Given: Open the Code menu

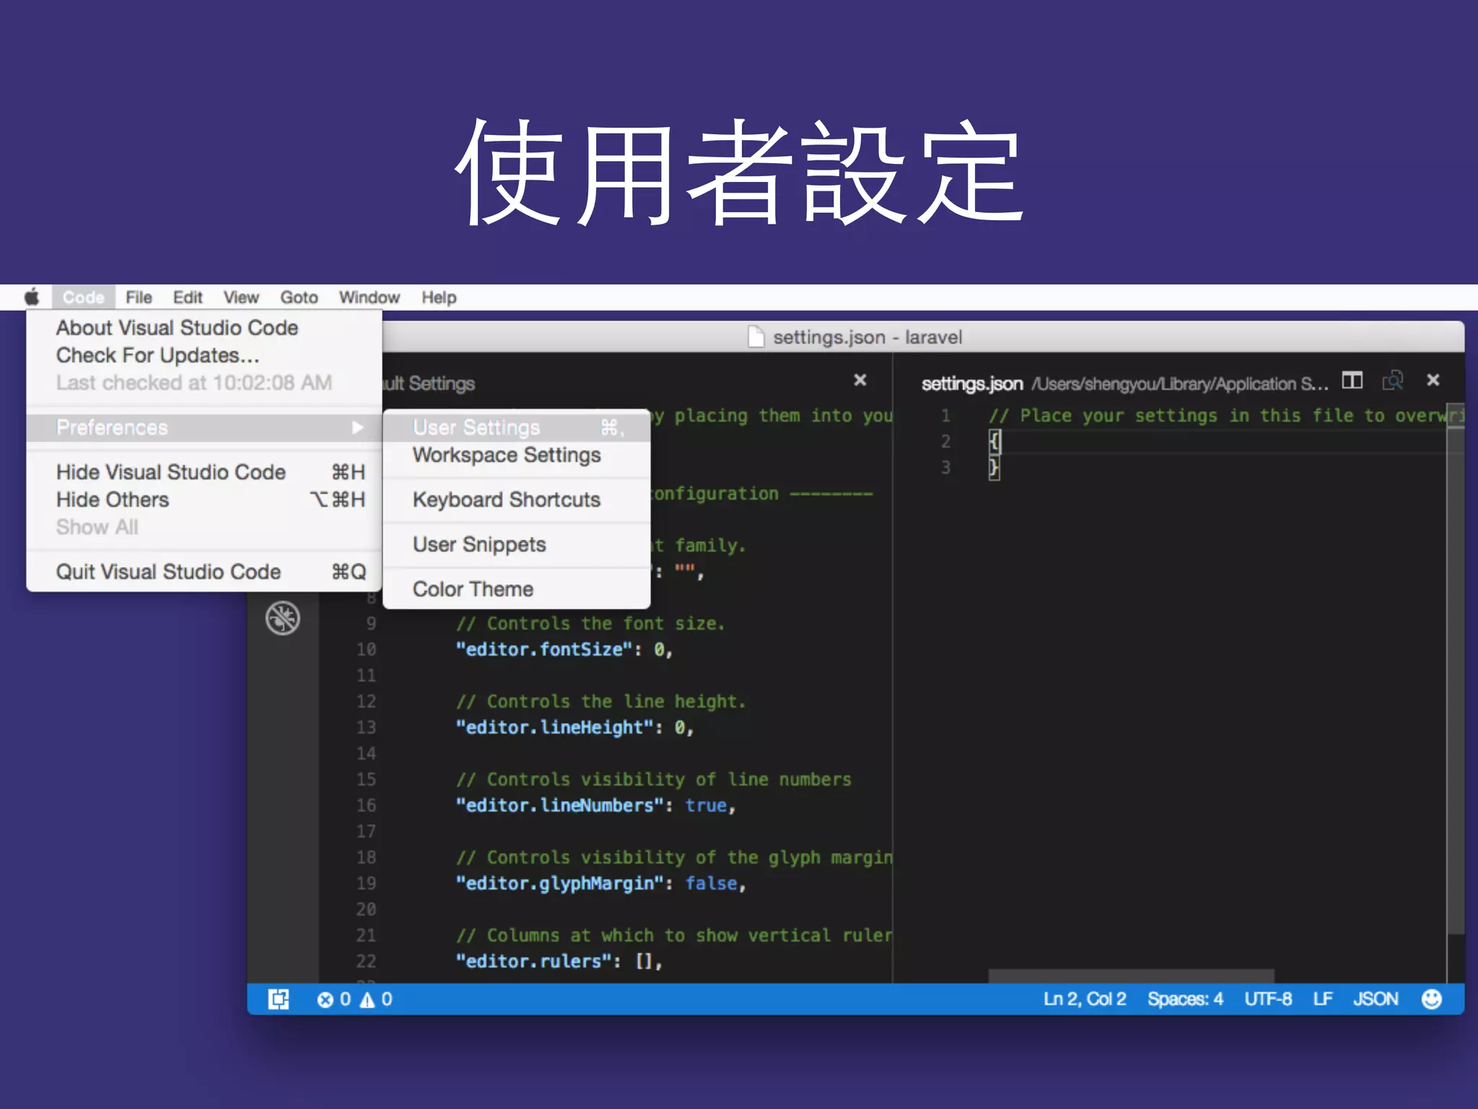Looking at the screenshot, I should click(x=84, y=297).
